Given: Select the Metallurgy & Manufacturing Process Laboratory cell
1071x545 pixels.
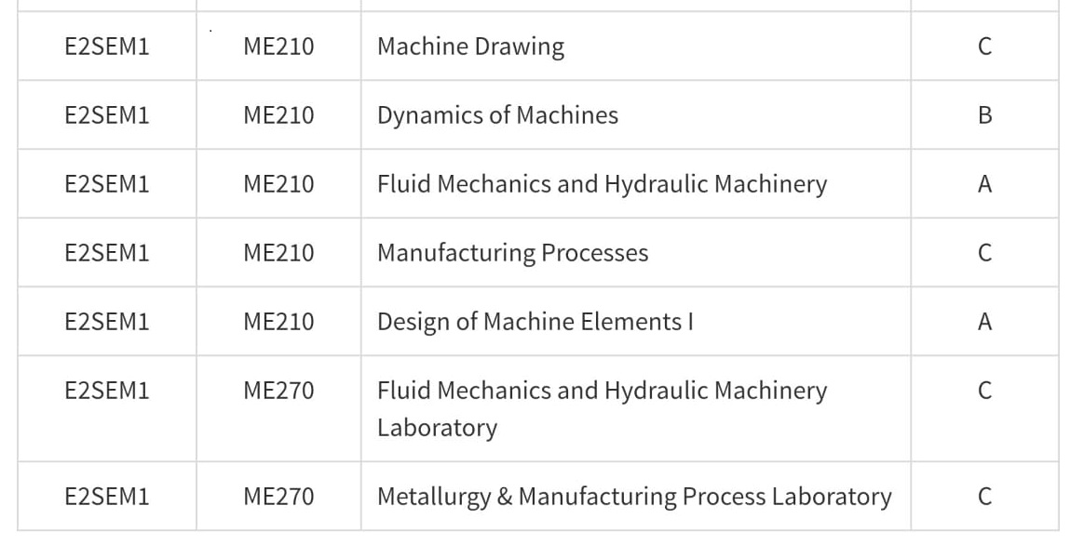Looking at the screenshot, I should pos(635,496).
